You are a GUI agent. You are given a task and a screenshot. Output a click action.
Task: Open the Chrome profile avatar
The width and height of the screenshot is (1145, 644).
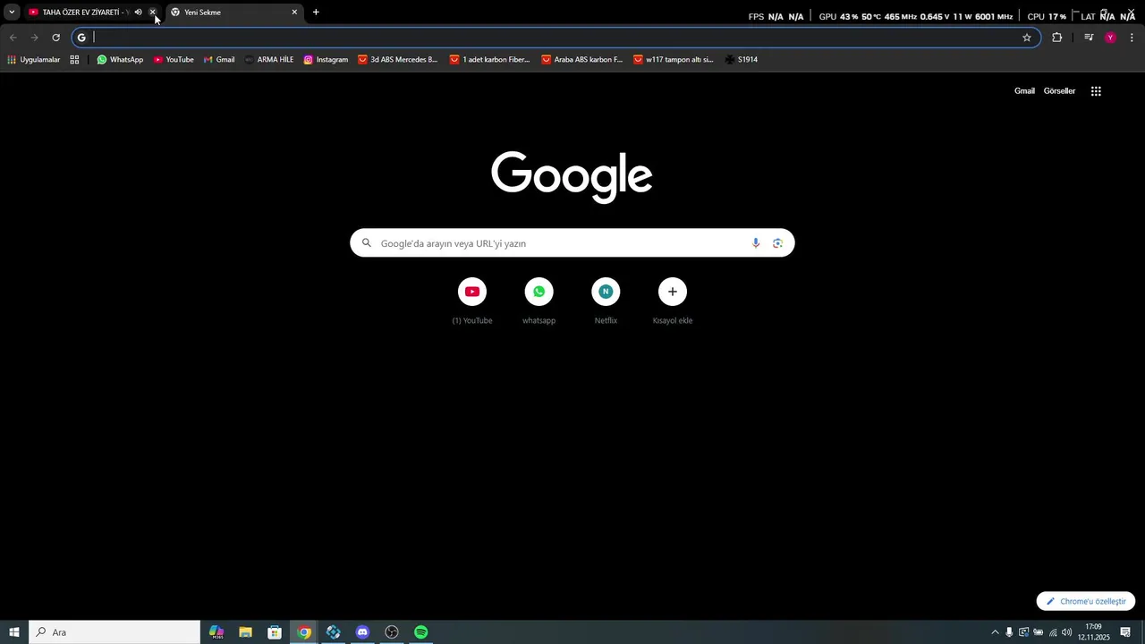point(1111,38)
